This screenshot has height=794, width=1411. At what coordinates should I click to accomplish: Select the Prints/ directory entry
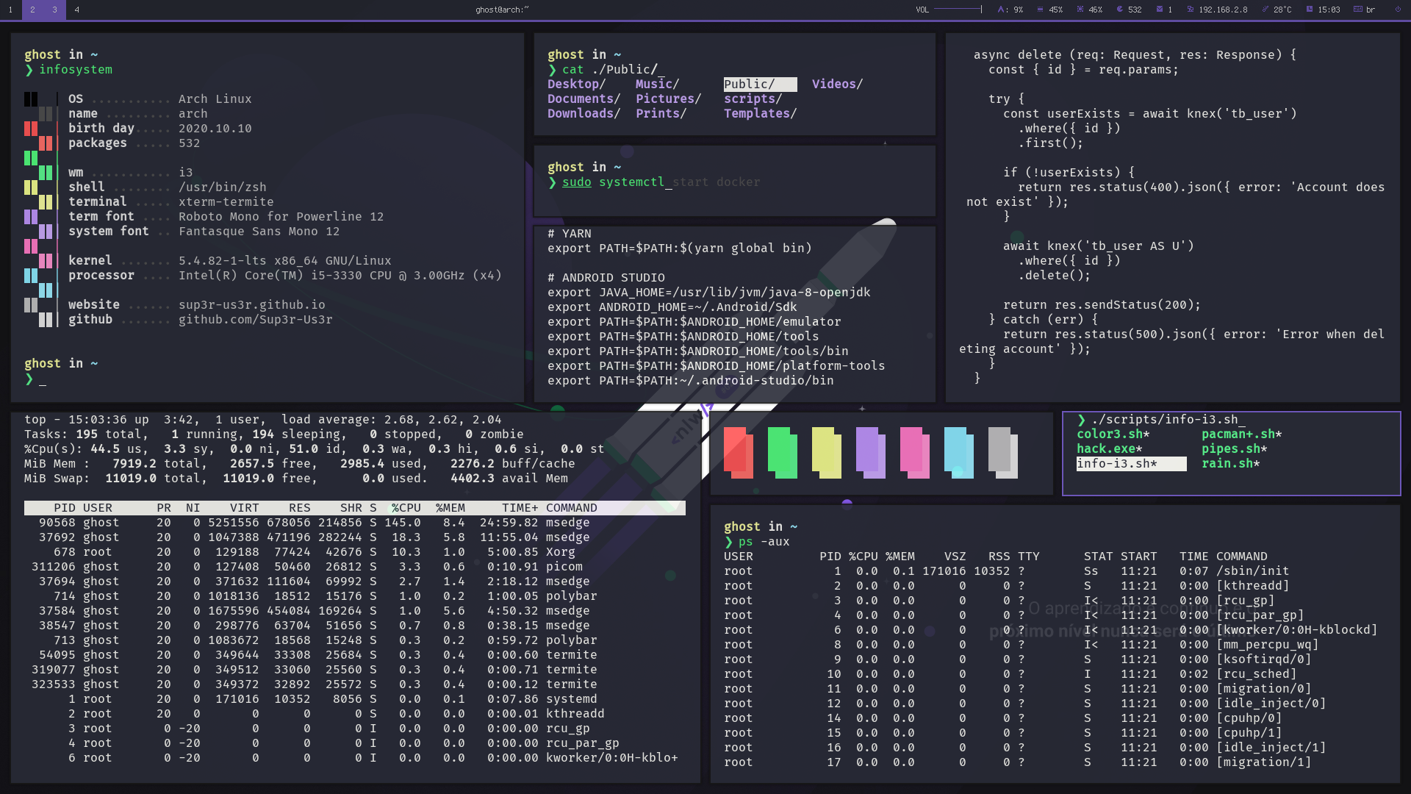[x=661, y=114]
